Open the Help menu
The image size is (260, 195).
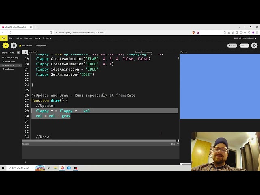tap(37, 38)
